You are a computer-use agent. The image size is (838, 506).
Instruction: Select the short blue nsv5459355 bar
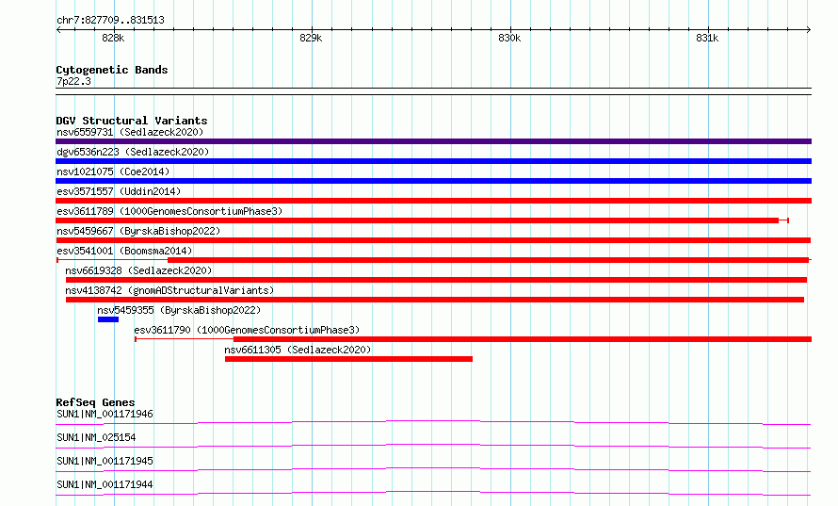pyautogui.click(x=108, y=319)
